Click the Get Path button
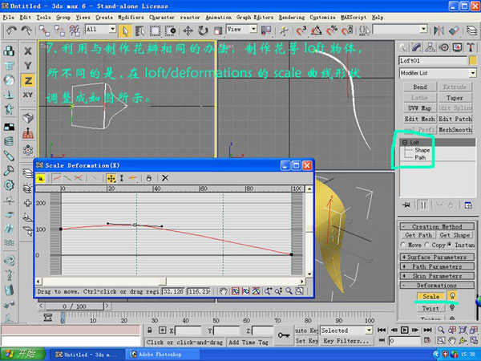 tap(418, 235)
